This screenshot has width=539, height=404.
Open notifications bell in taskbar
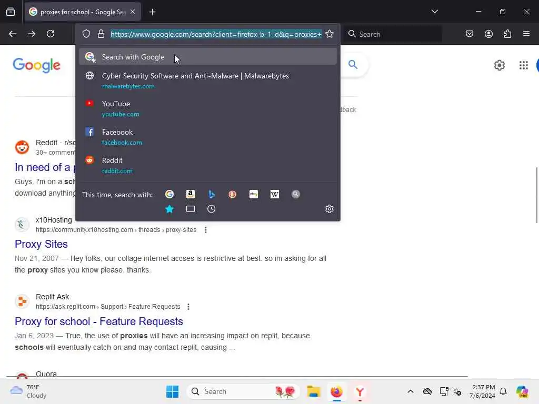click(x=503, y=391)
